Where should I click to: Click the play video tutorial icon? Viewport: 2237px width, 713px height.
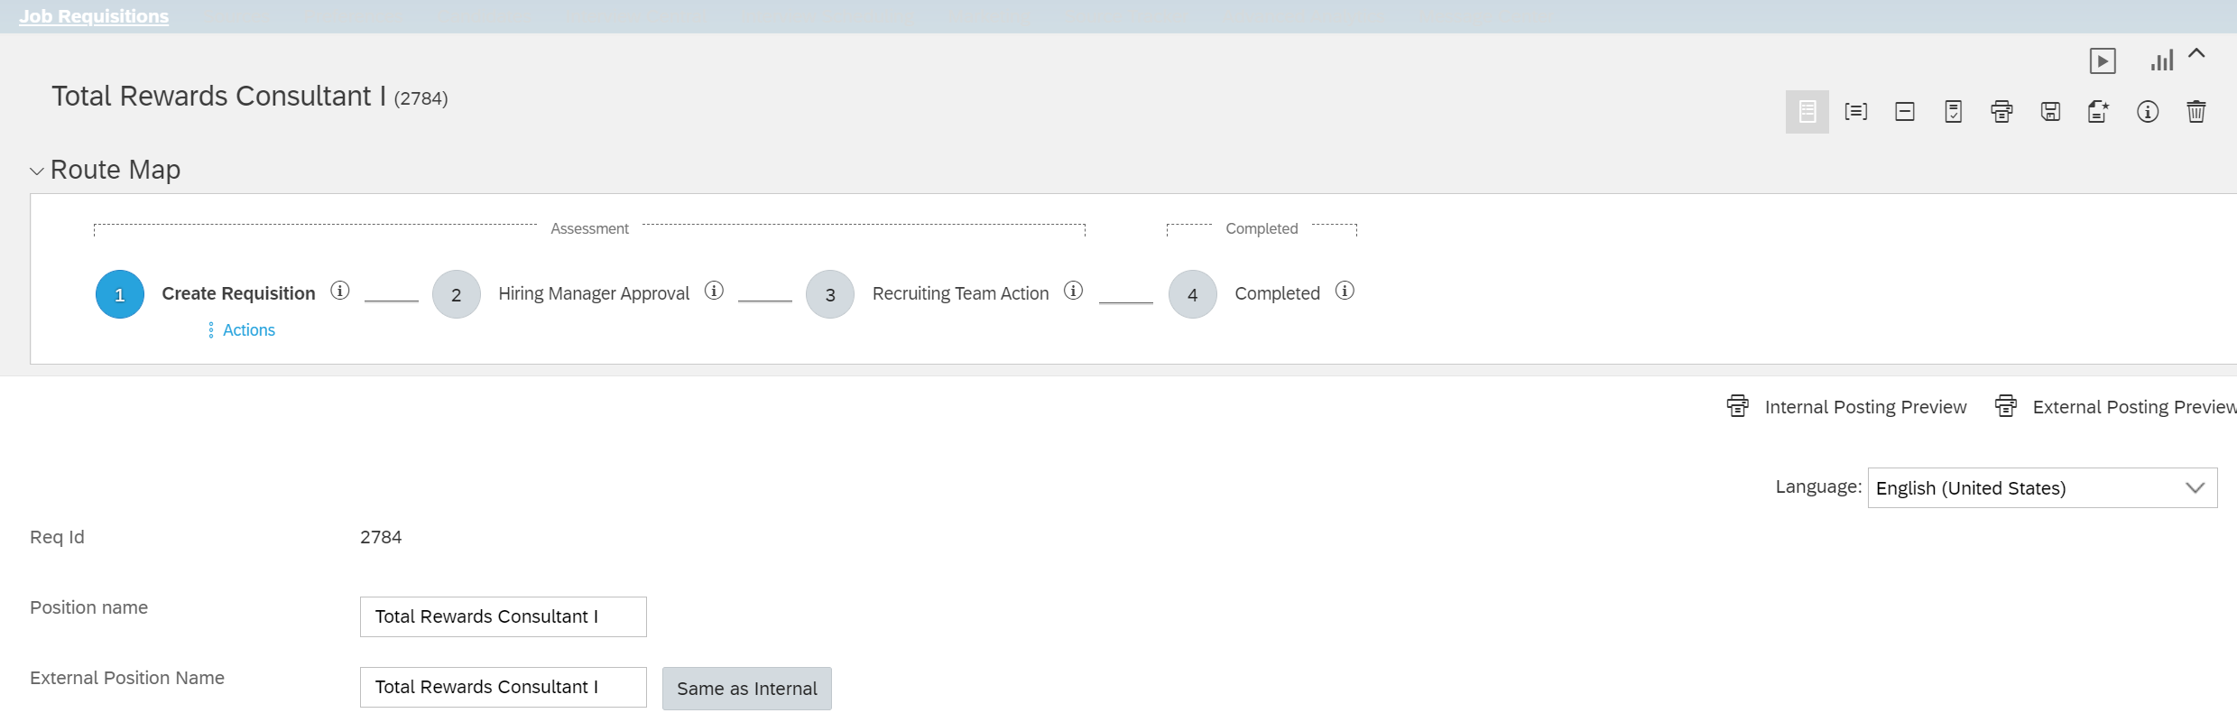[x=2103, y=61]
